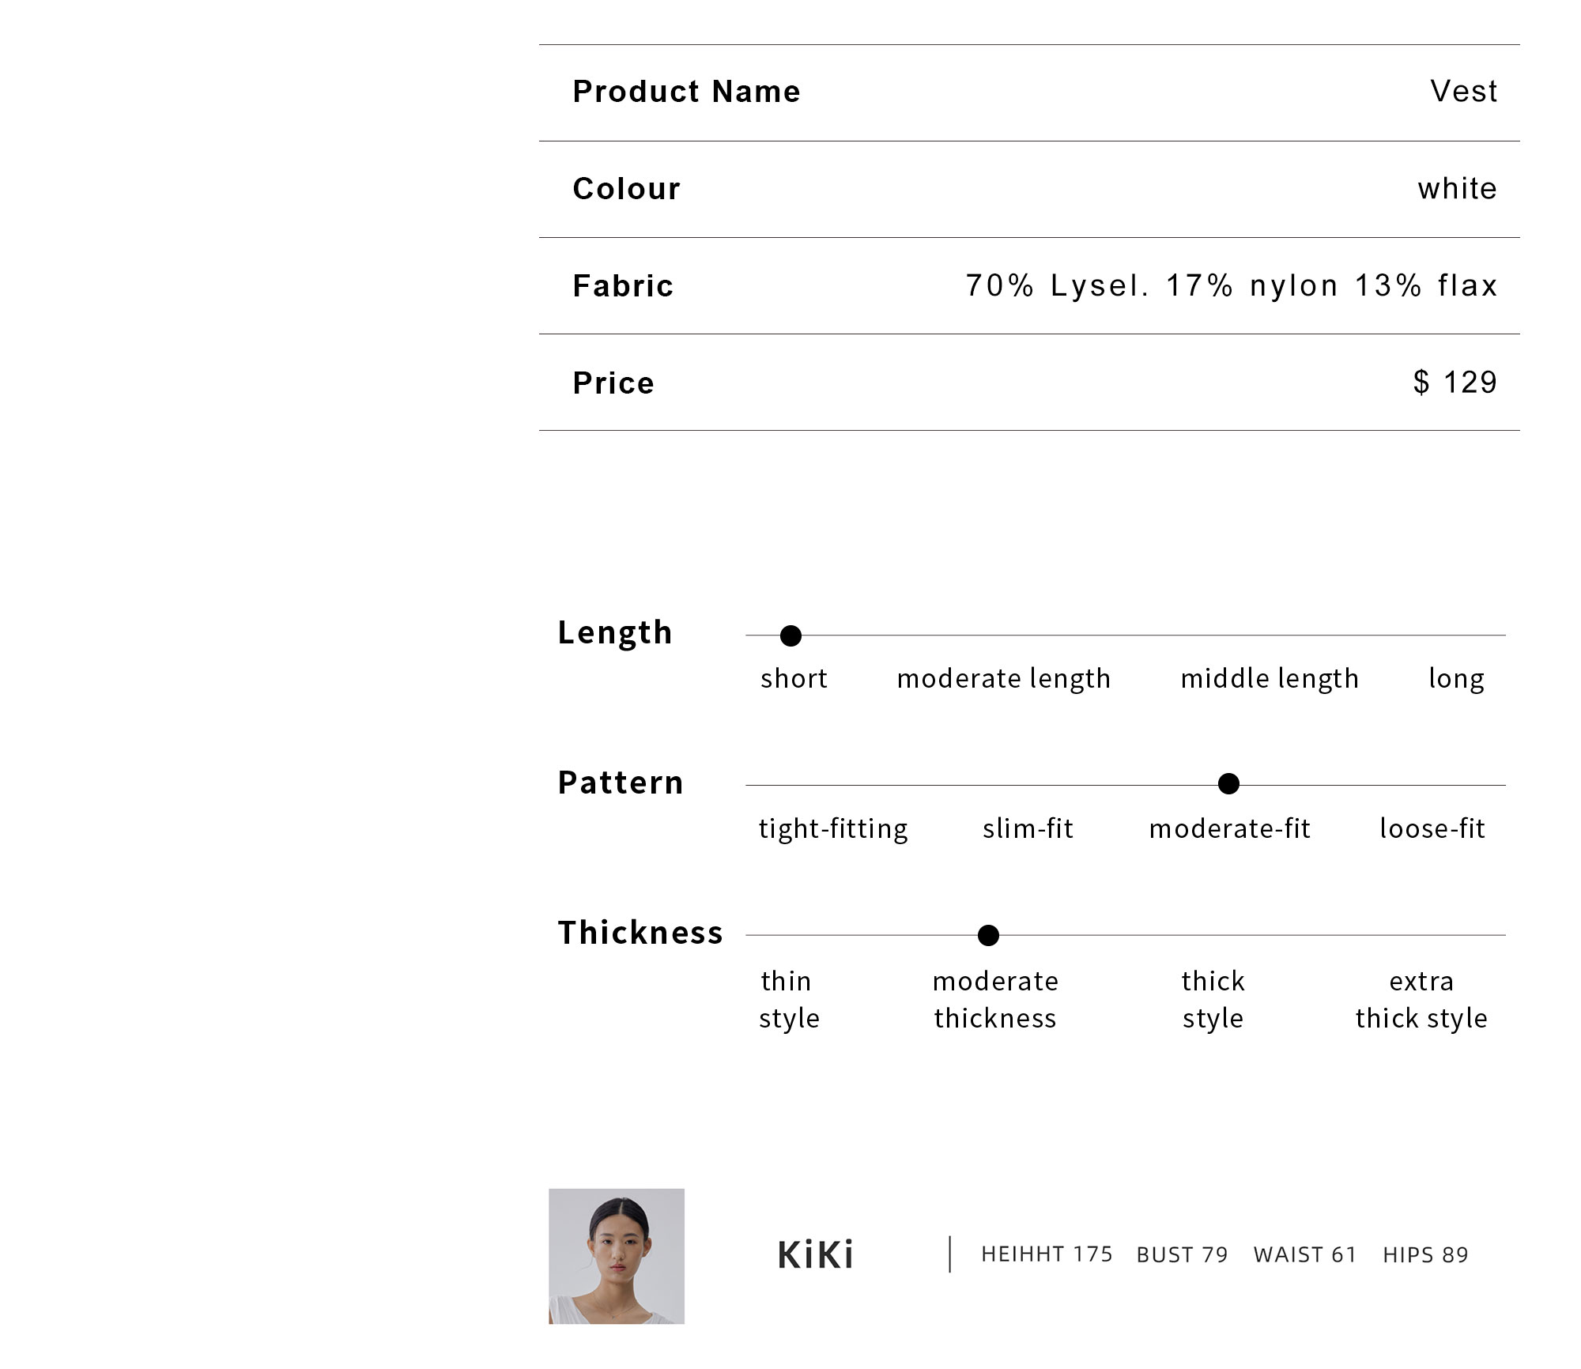Choose the 'tight-fitting' pattern label
Screen dimensions: 1581x1369
[x=833, y=829]
